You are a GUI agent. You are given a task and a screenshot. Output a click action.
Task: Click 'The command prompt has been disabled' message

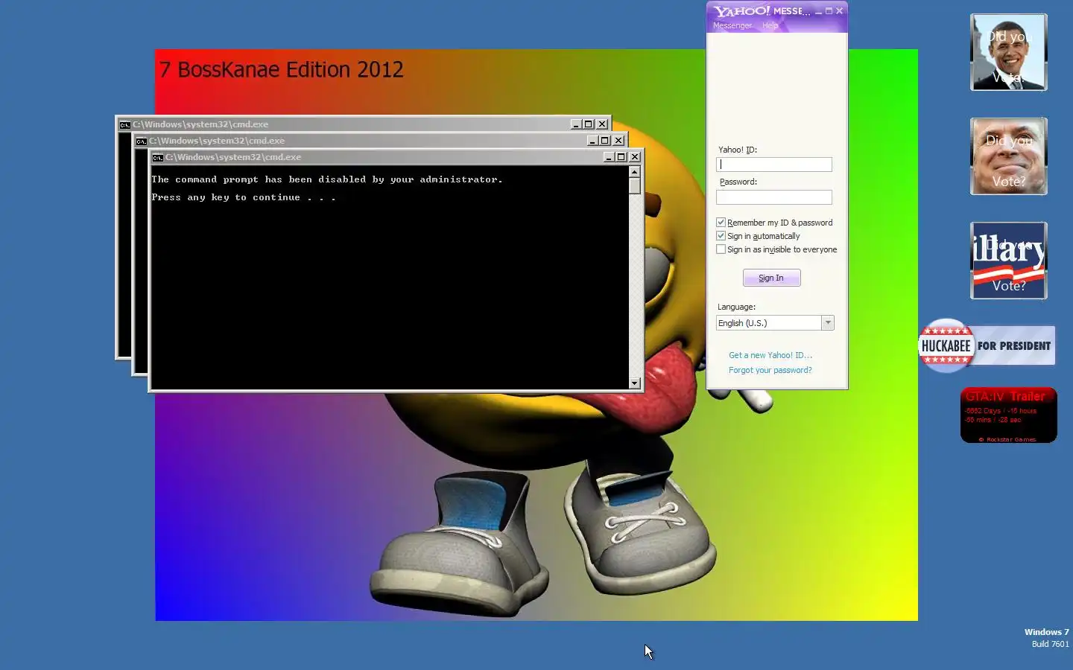pos(327,179)
